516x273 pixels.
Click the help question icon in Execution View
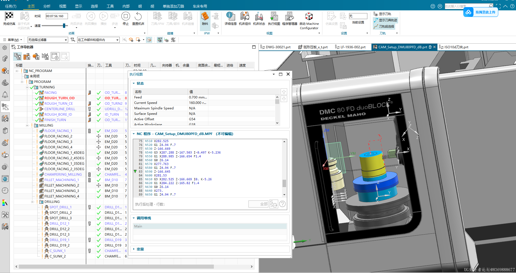pyautogui.click(x=283, y=204)
